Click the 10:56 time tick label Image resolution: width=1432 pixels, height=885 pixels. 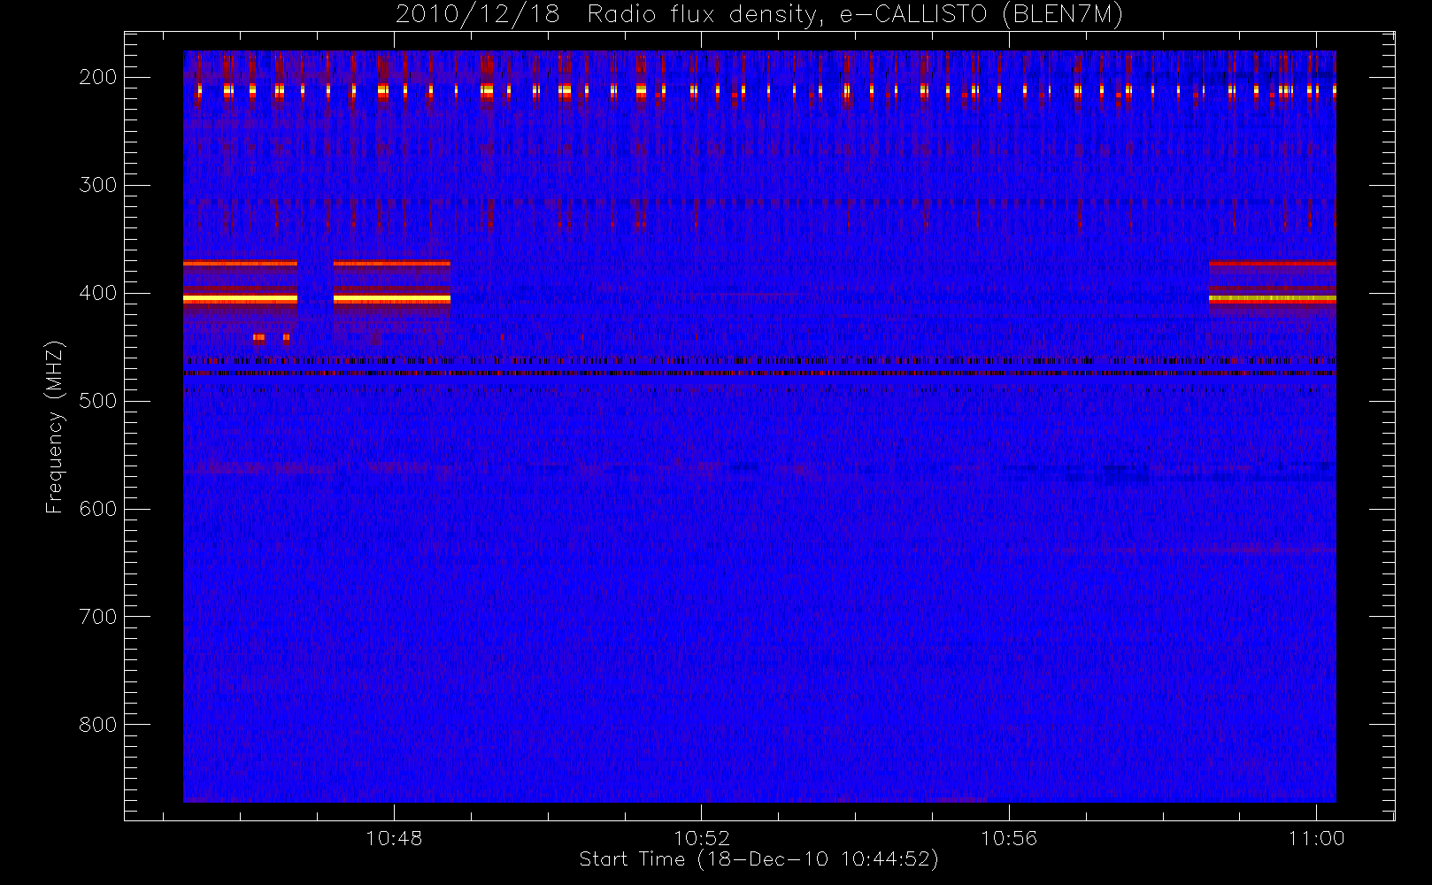1009,838
